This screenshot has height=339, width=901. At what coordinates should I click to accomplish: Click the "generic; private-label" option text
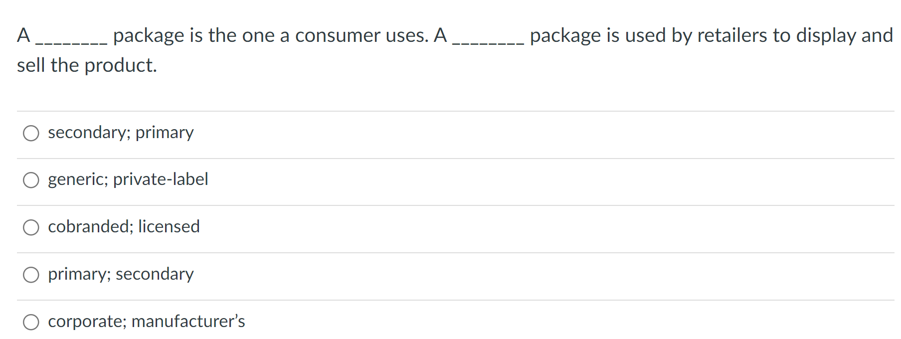pos(128,179)
